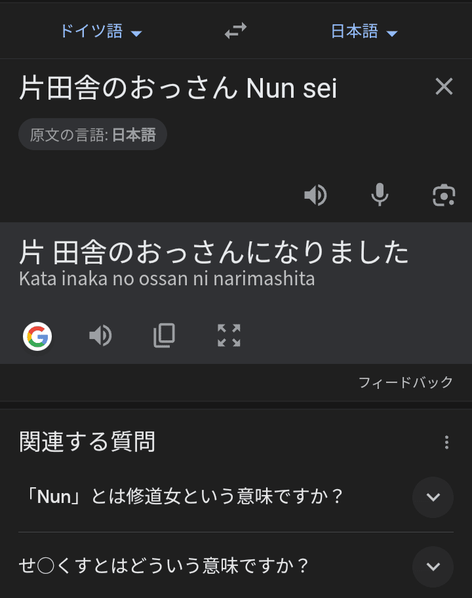Open camera translation icon
The image size is (472, 598).
pos(444,195)
